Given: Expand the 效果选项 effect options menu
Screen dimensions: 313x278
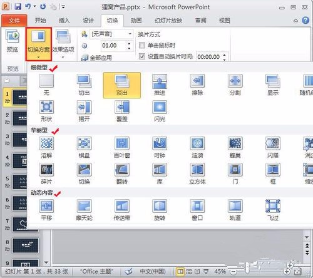Looking at the screenshot, I should pyautogui.click(x=63, y=44).
